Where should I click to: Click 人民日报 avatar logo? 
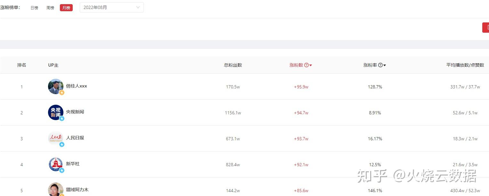point(55,138)
